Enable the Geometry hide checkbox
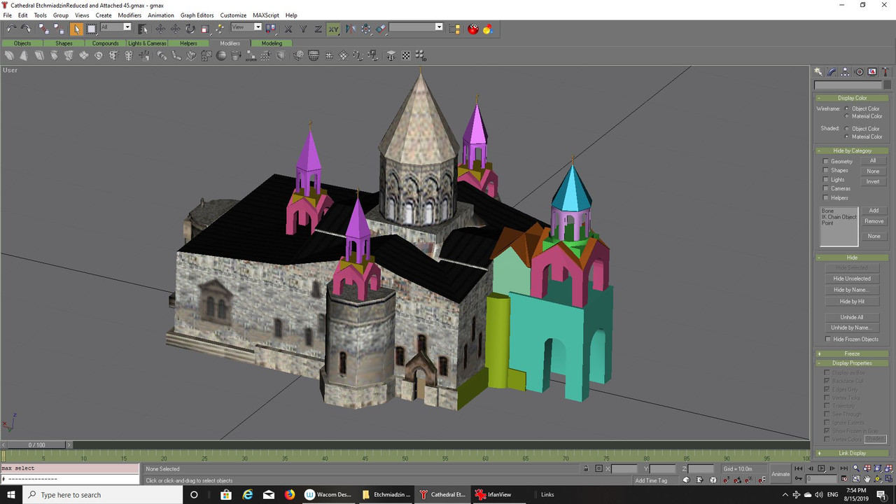 tap(826, 162)
